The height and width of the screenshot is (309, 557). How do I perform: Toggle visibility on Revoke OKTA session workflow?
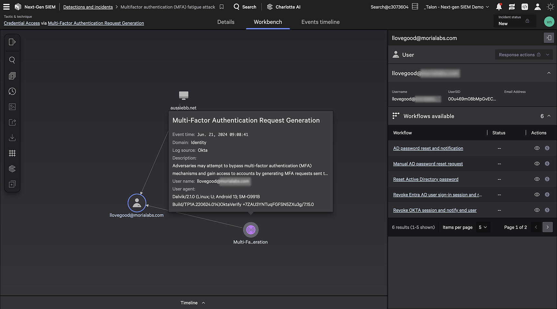point(537,210)
